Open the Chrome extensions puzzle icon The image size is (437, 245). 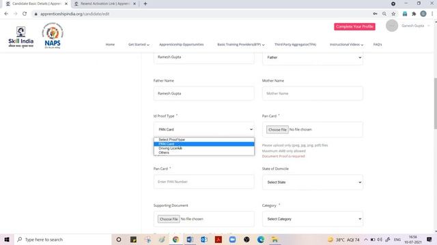click(414, 14)
